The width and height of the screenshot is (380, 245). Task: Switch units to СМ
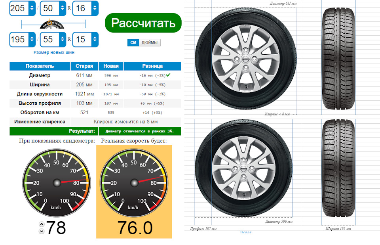tap(133, 42)
